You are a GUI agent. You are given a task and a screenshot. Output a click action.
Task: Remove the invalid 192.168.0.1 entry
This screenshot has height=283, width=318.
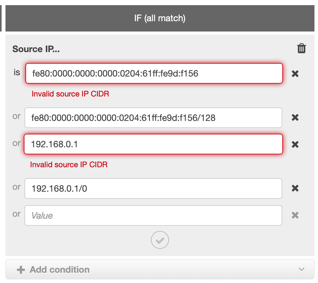(x=295, y=144)
